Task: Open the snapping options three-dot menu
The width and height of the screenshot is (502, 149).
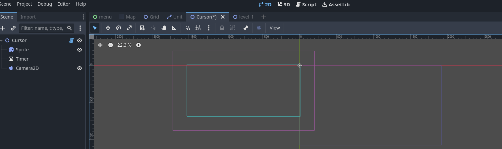Action: (209, 28)
